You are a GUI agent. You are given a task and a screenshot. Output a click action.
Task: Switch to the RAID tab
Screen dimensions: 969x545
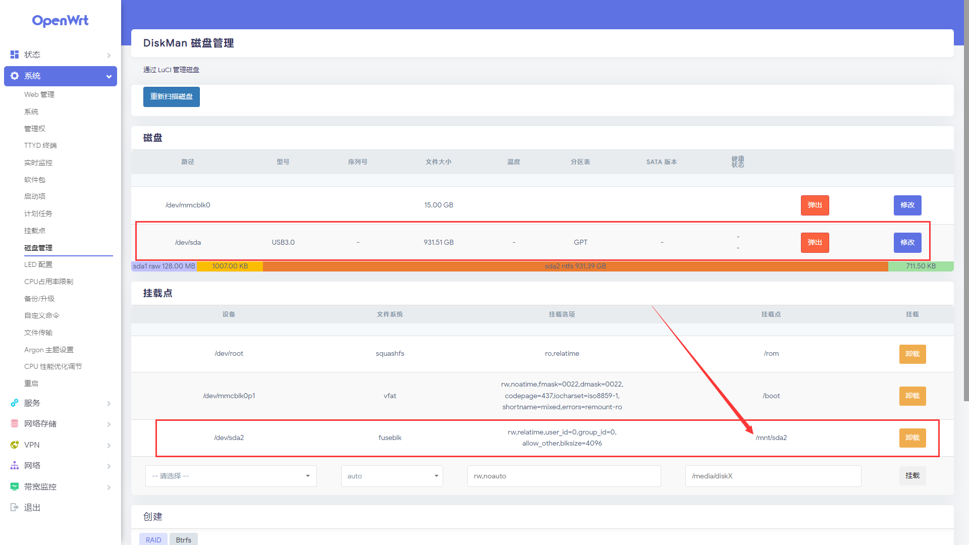153,539
